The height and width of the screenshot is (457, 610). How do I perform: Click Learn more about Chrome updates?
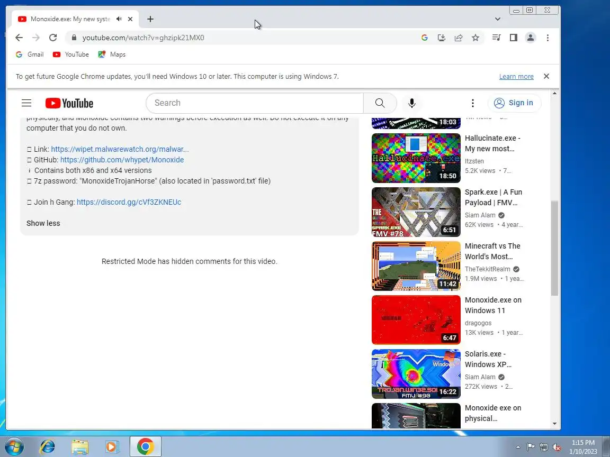[x=516, y=77]
